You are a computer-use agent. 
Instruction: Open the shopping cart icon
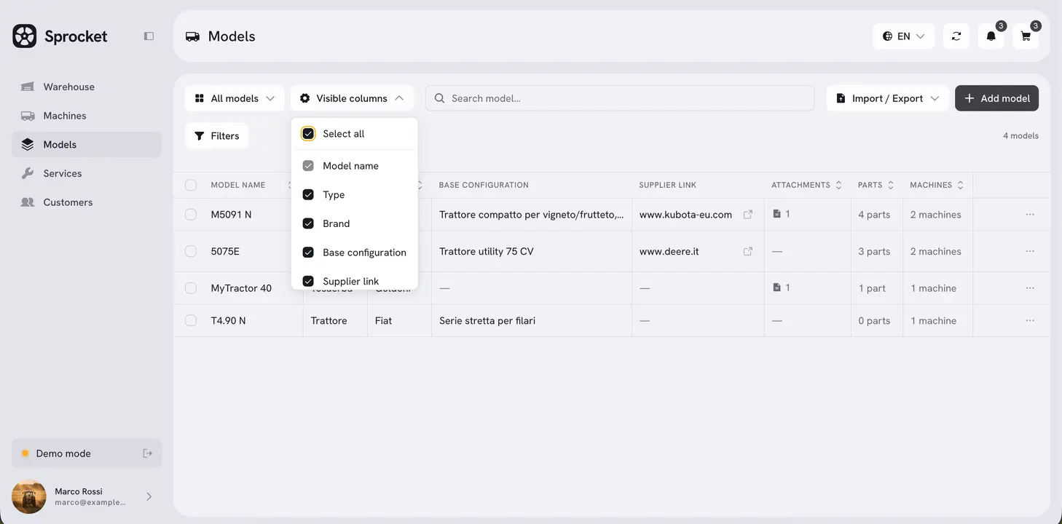coord(1026,36)
